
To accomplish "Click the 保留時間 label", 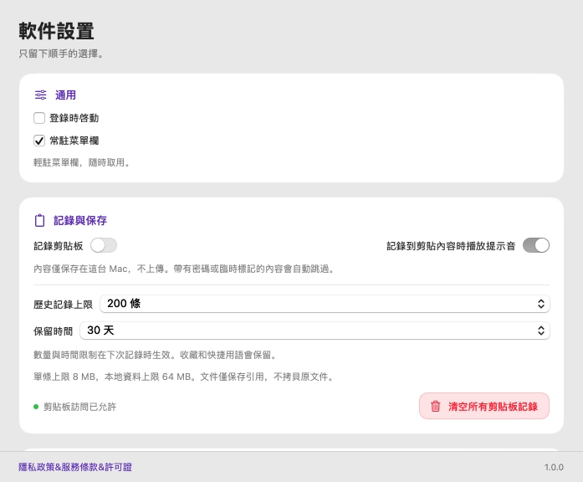I will (x=54, y=331).
